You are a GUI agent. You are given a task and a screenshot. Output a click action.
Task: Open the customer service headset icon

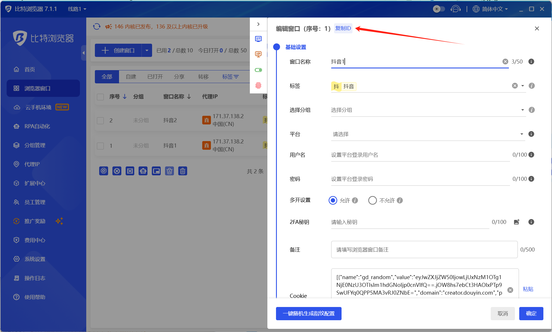point(456,9)
